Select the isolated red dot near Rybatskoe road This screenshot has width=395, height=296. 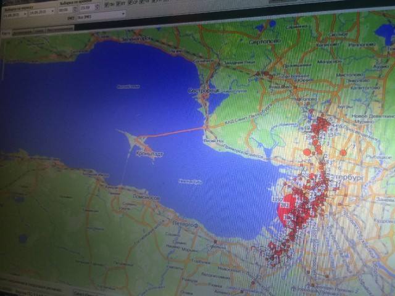[343, 152]
